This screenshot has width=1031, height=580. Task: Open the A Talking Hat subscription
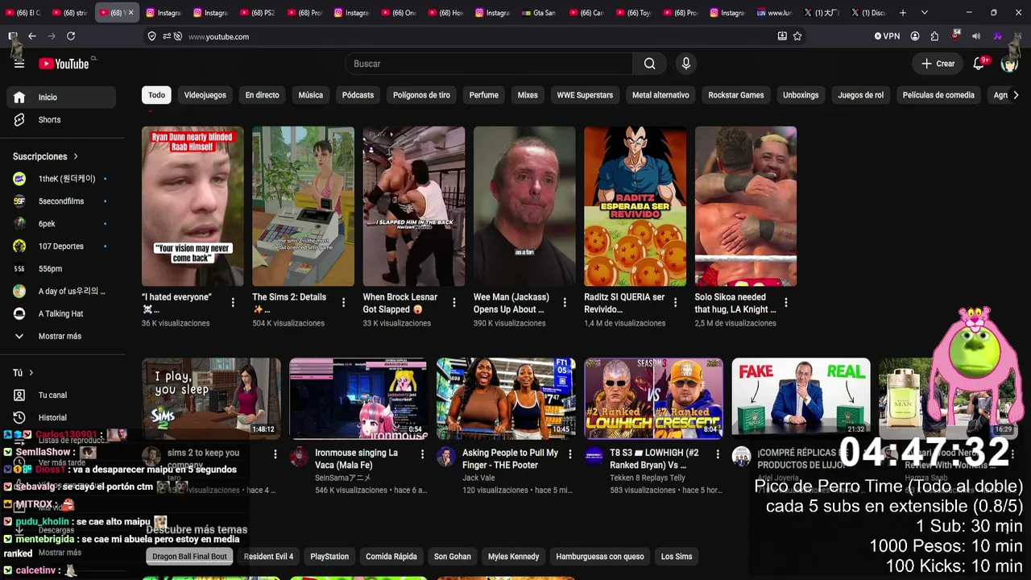(61, 314)
